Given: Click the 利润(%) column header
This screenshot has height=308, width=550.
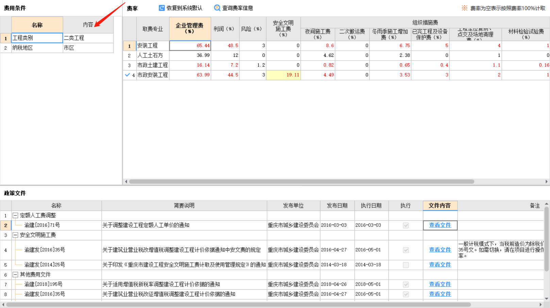Looking at the screenshot, I should click(225, 29).
